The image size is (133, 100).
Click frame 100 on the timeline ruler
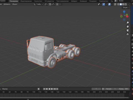tap(34, 92)
